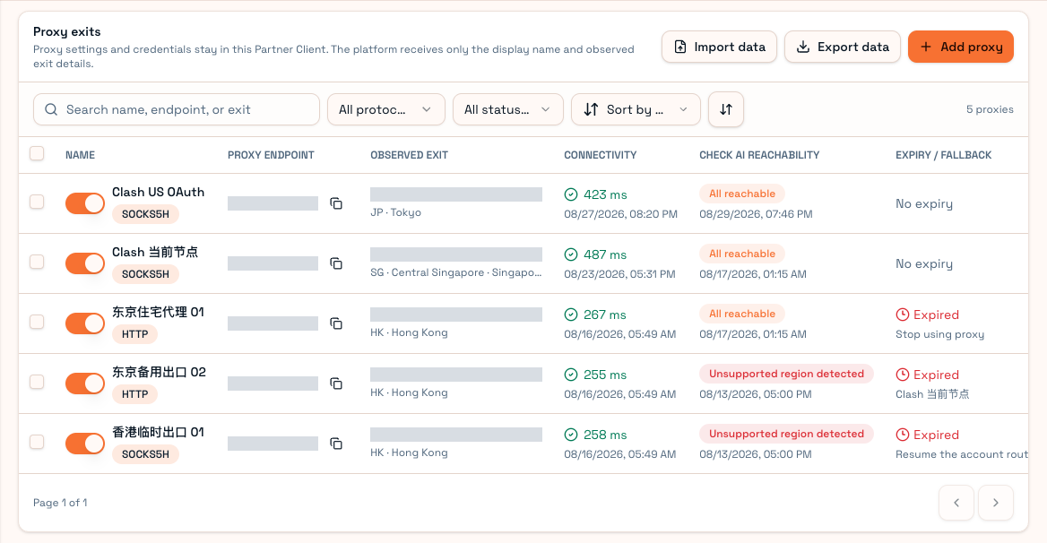Copy the 东京备用出口 02 proxy endpoint
Screen dimensions: 1047x543
[x=336, y=384]
